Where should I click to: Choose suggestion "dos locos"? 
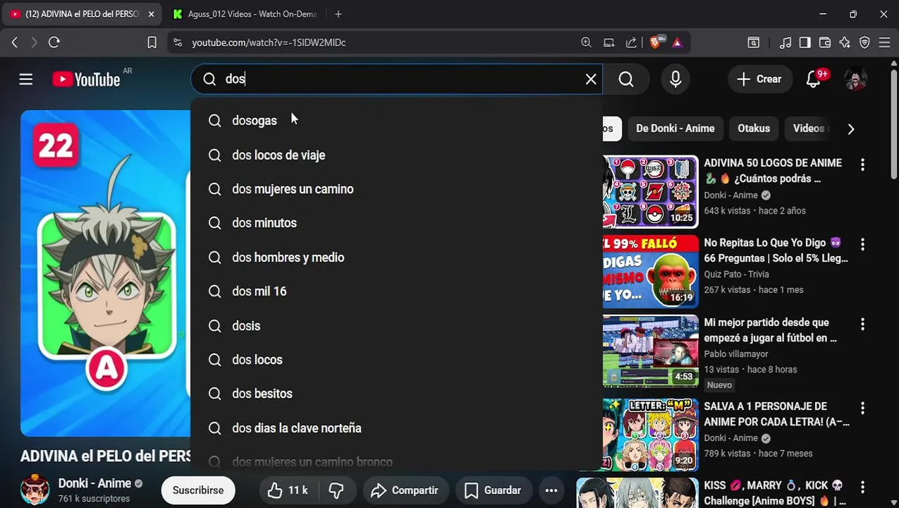(396, 360)
